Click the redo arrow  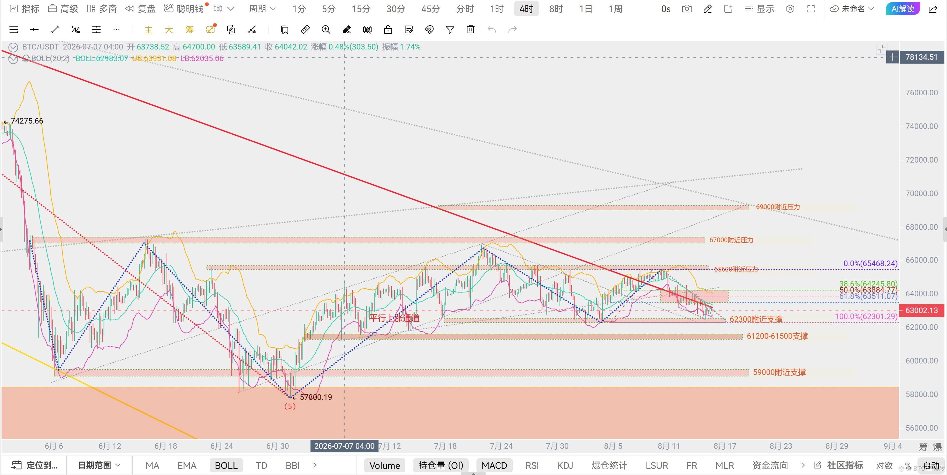point(512,29)
